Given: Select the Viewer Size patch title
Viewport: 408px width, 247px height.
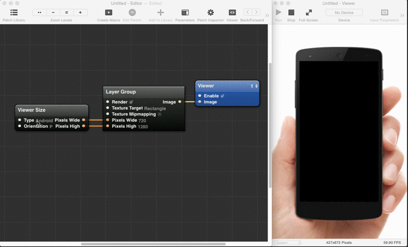Looking at the screenshot, I should [32, 110].
